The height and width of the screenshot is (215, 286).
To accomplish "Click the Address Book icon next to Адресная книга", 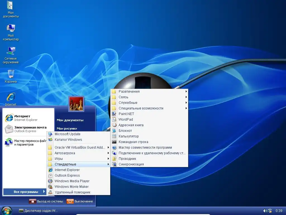I will [114, 125].
